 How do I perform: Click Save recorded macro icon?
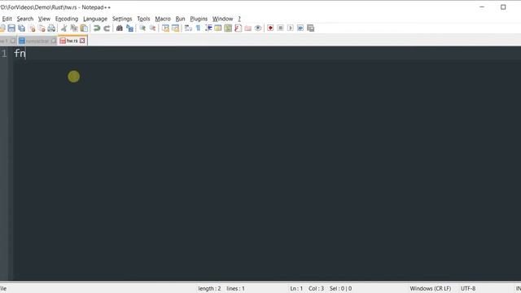click(x=310, y=28)
